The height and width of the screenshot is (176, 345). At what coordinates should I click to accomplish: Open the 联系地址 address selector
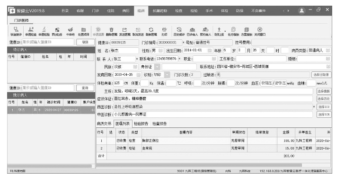pyautogui.click(x=328, y=67)
